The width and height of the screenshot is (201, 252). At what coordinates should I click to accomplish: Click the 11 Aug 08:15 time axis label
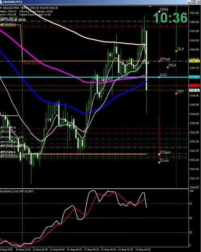pyautogui.click(x=91, y=250)
